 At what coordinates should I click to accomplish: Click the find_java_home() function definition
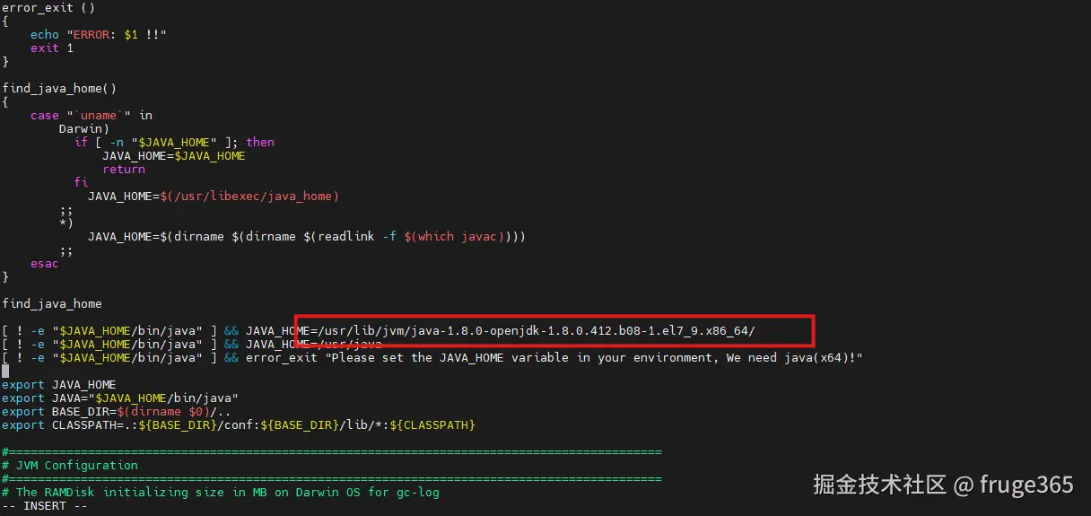(59, 88)
